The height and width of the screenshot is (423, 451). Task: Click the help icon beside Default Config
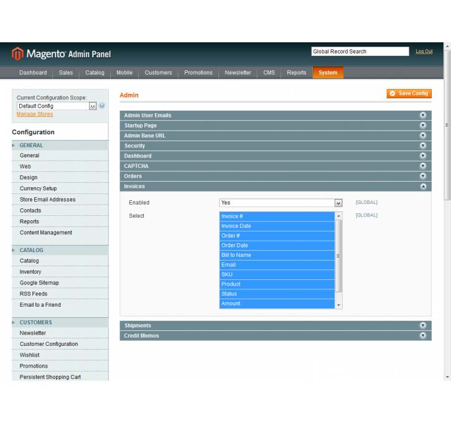click(x=101, y=106)
